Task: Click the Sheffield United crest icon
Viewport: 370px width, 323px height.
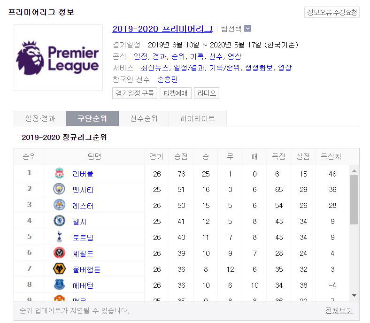Action: click(59, 253)
